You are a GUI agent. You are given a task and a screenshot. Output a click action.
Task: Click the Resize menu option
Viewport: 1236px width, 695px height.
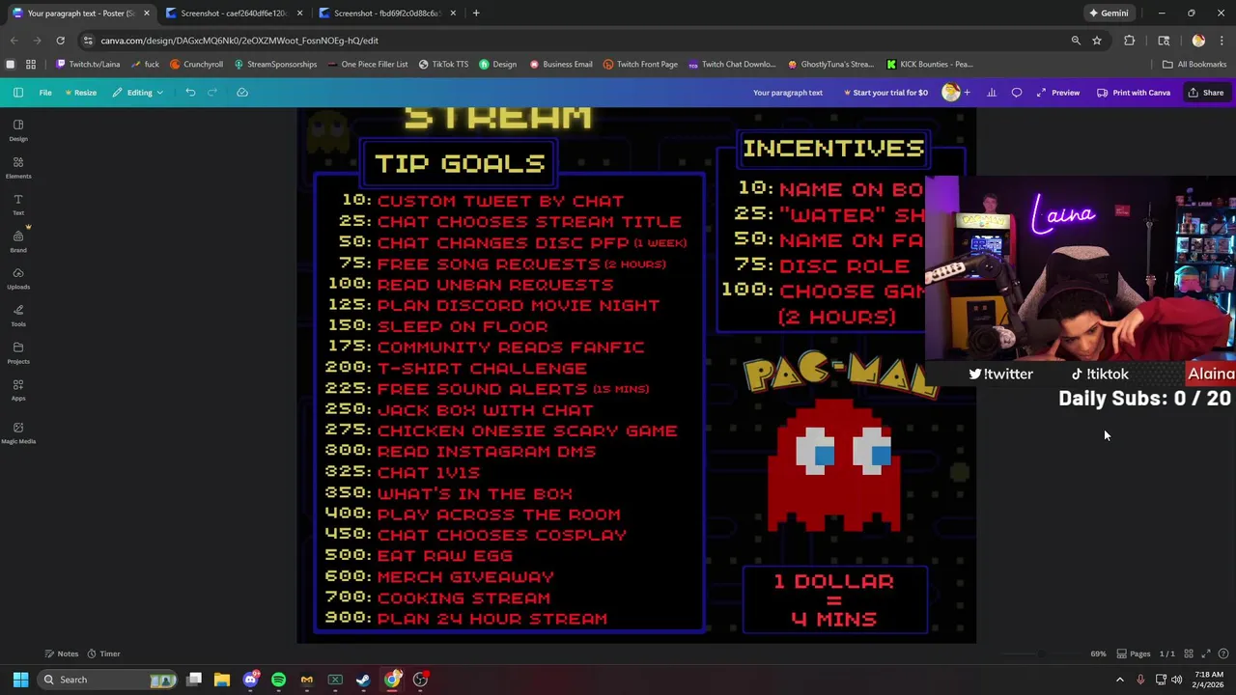(x=80, y=93)
